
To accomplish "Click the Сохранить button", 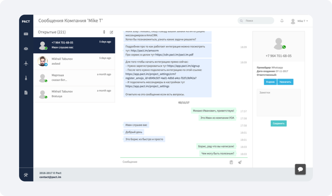I will (x=279, y=123).
